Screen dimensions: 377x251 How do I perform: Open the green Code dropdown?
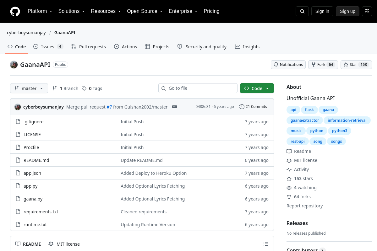(257, 88)
